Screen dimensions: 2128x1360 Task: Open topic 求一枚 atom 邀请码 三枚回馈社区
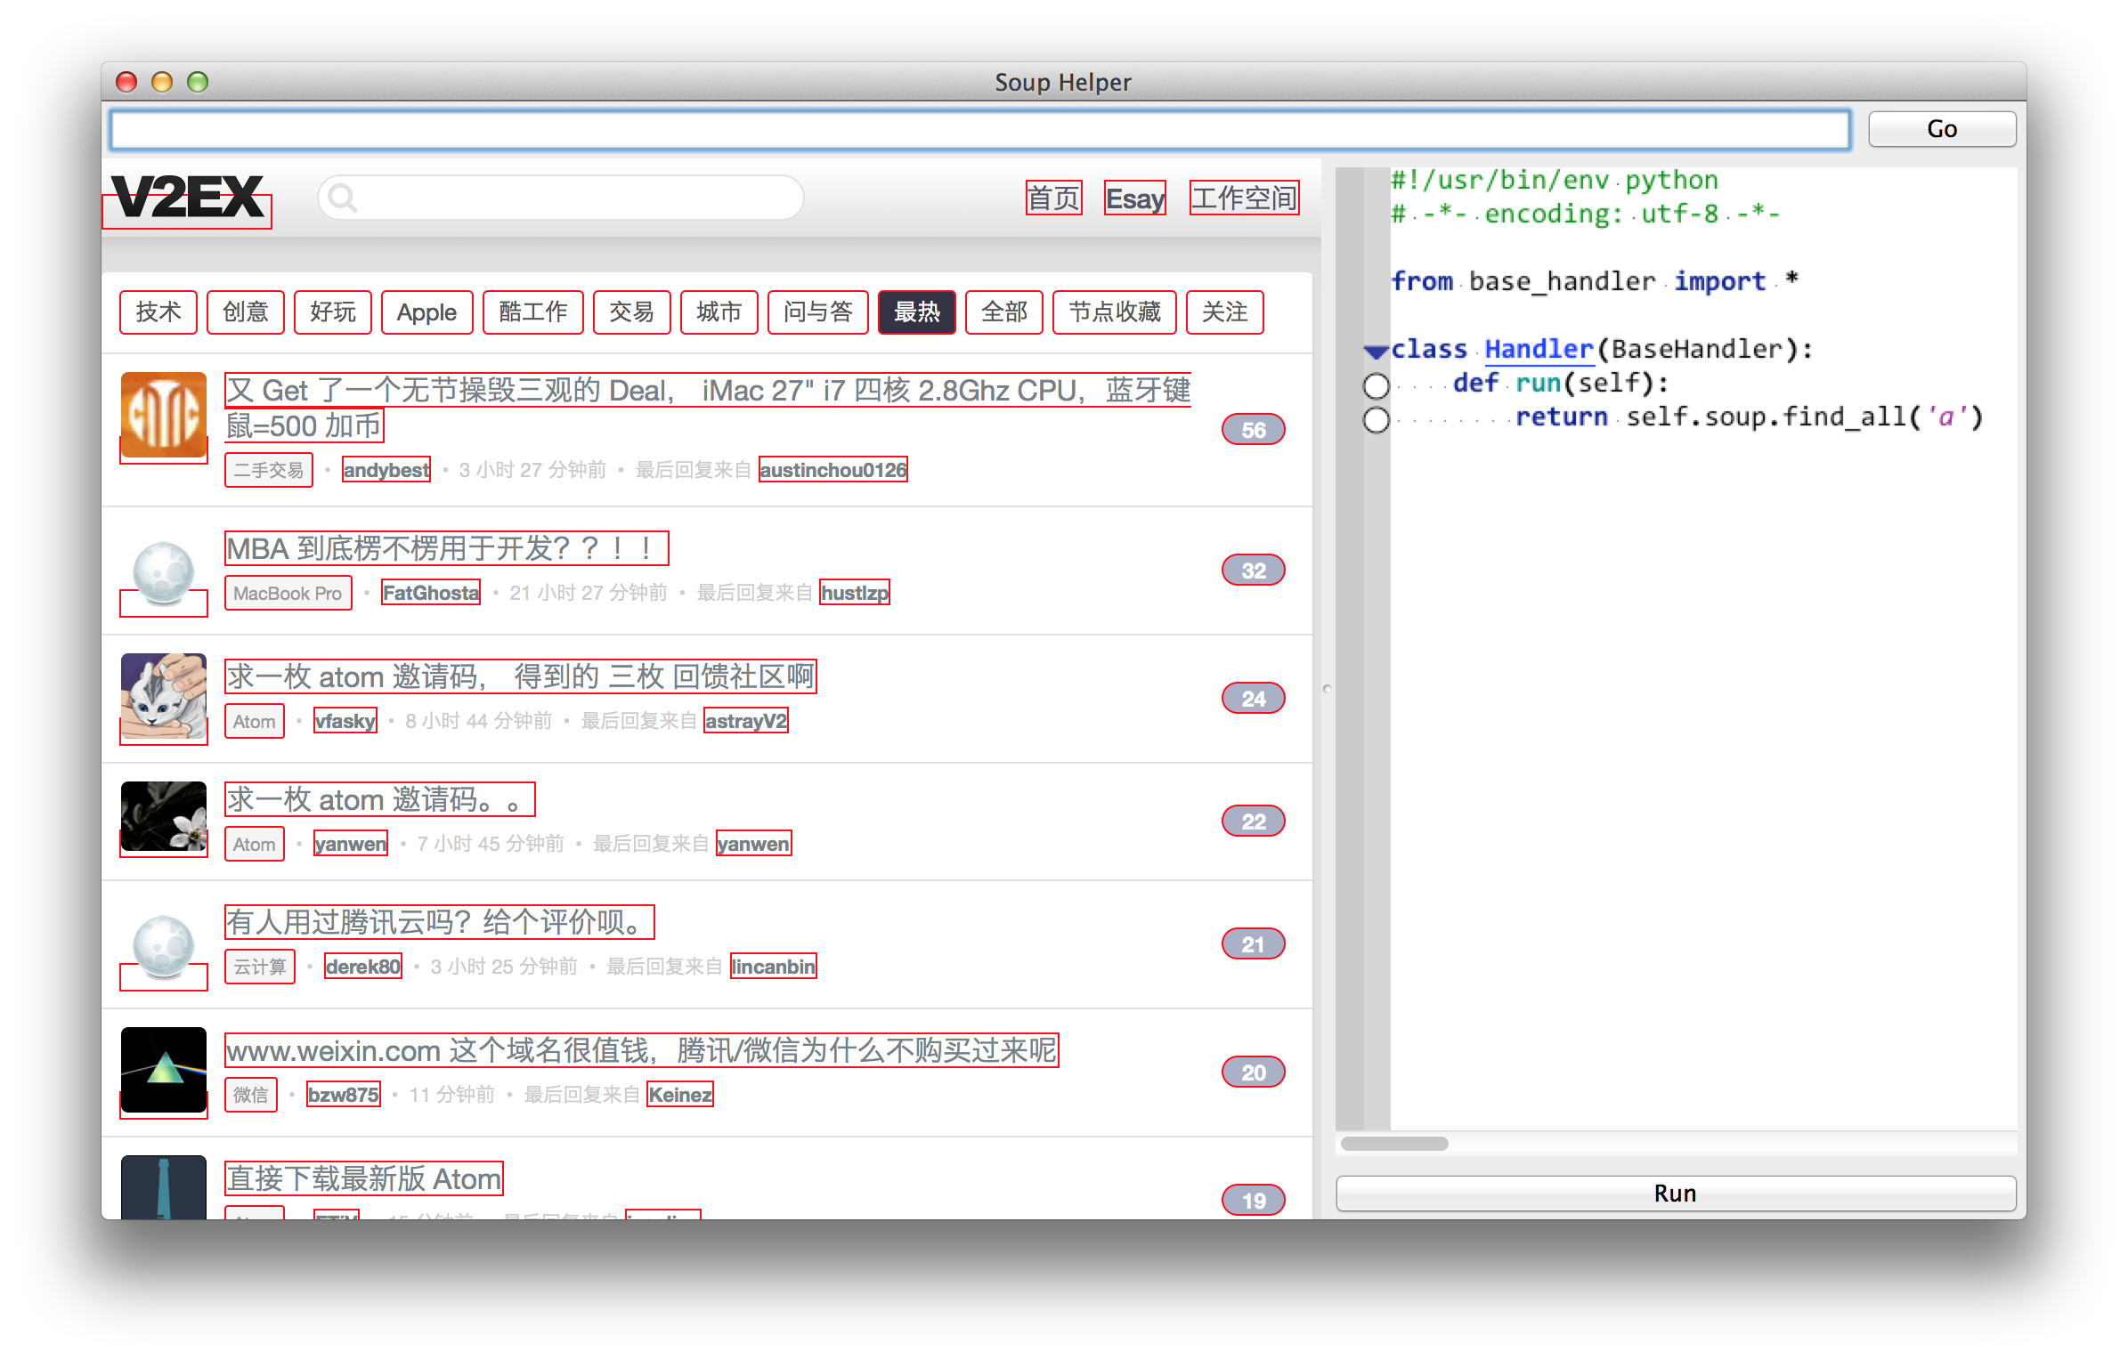pyautogui.click(x=521, y=676)
